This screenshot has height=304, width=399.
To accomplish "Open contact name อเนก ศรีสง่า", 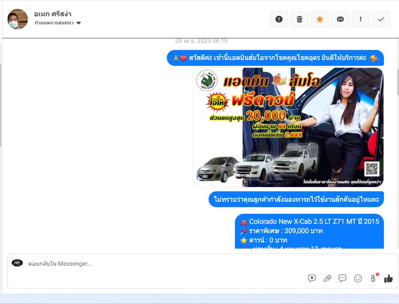I will 53,14.
